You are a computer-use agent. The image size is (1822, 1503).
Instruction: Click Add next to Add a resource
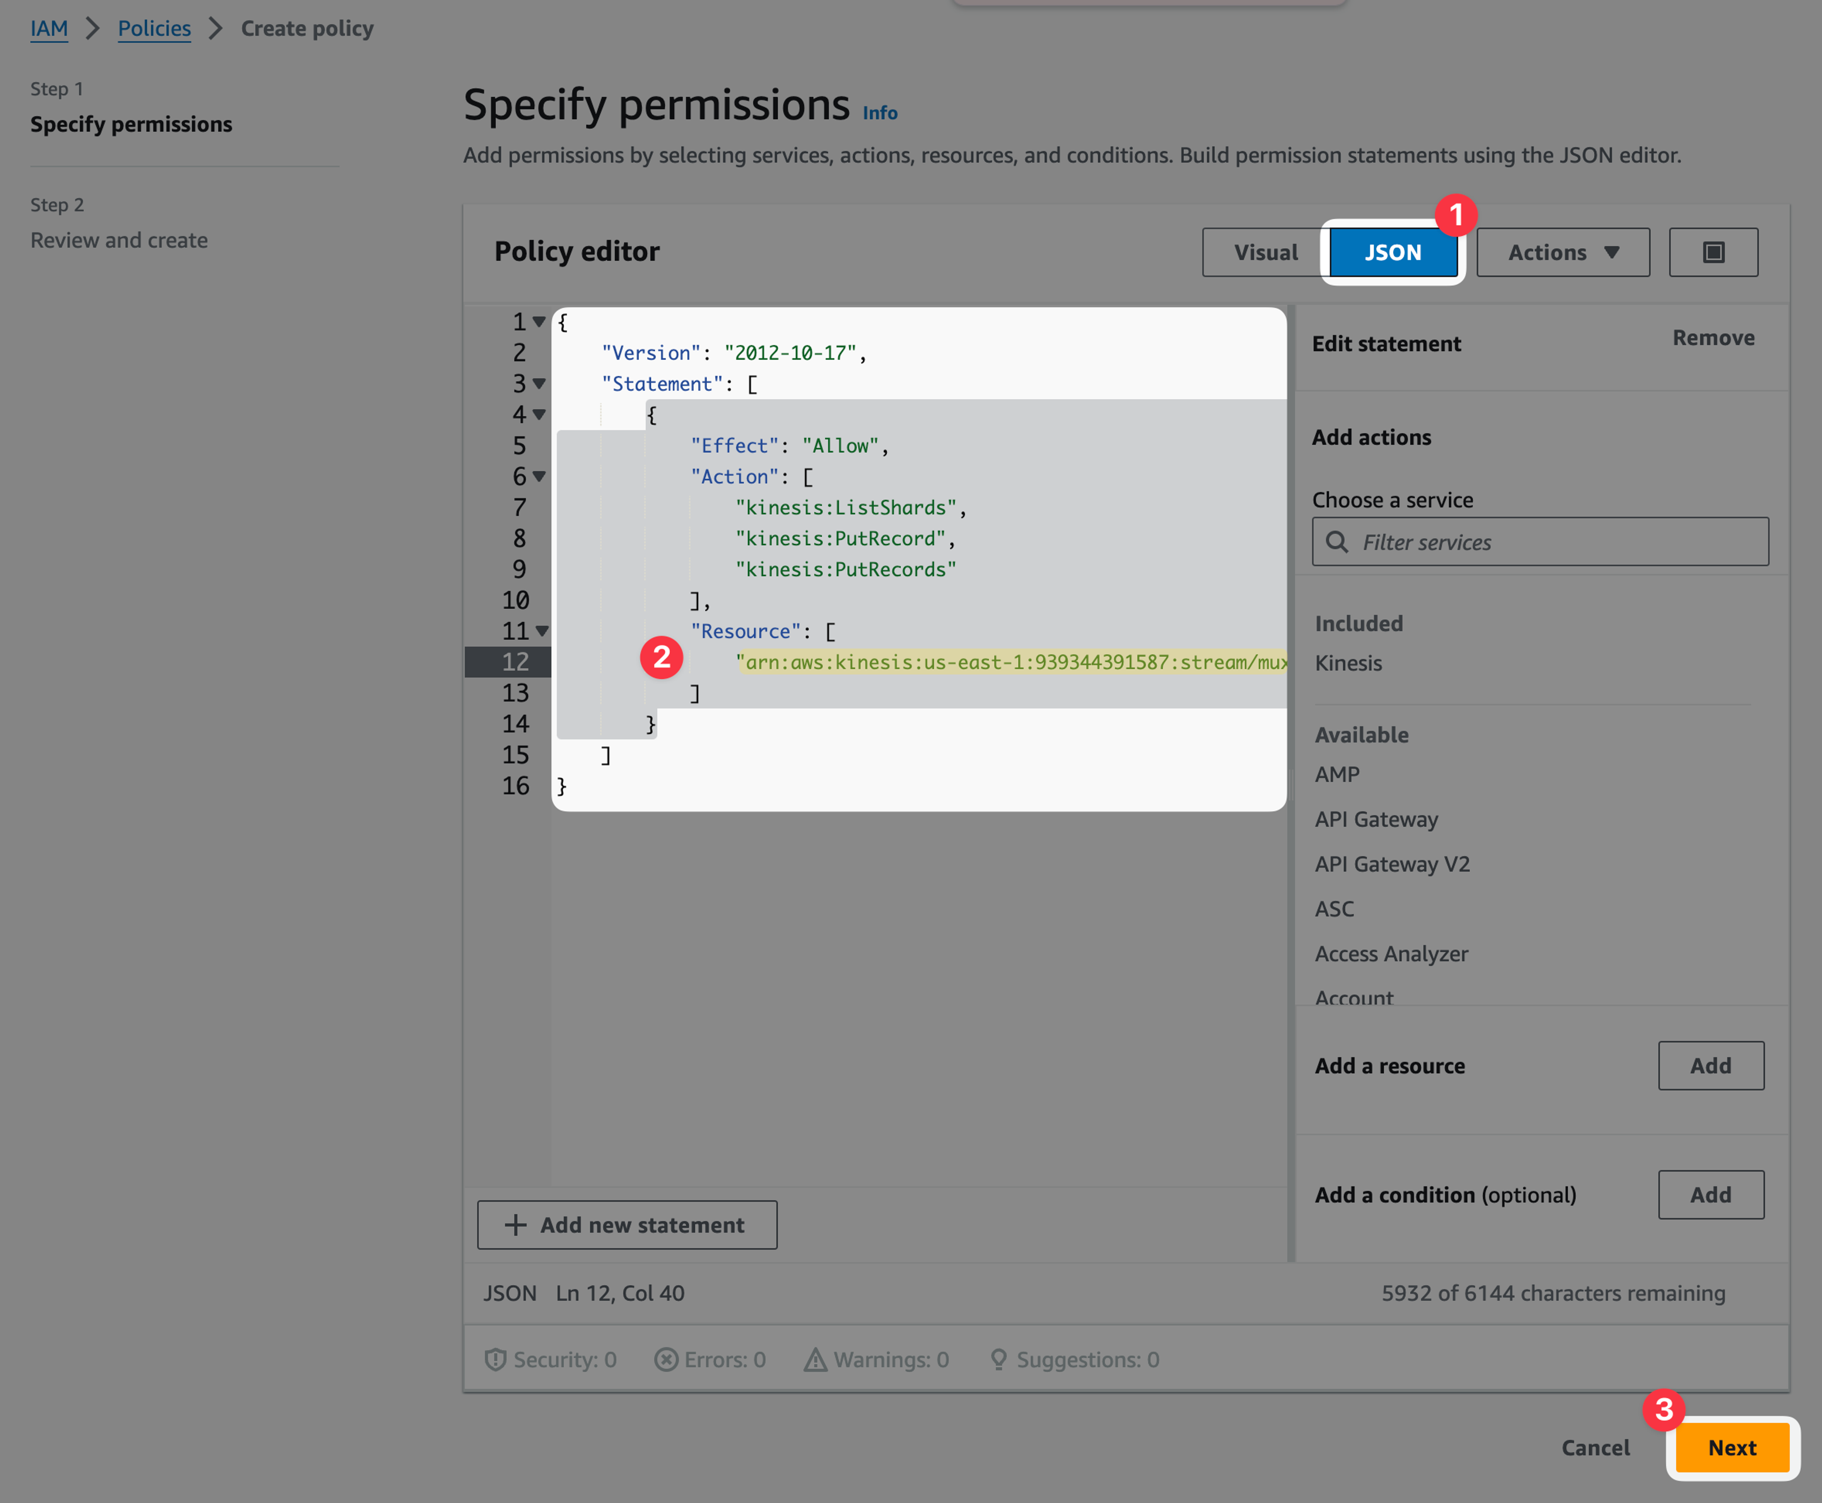tap(1710, 1065)
